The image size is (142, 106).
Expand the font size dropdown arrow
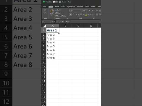(x=87, y=11)
